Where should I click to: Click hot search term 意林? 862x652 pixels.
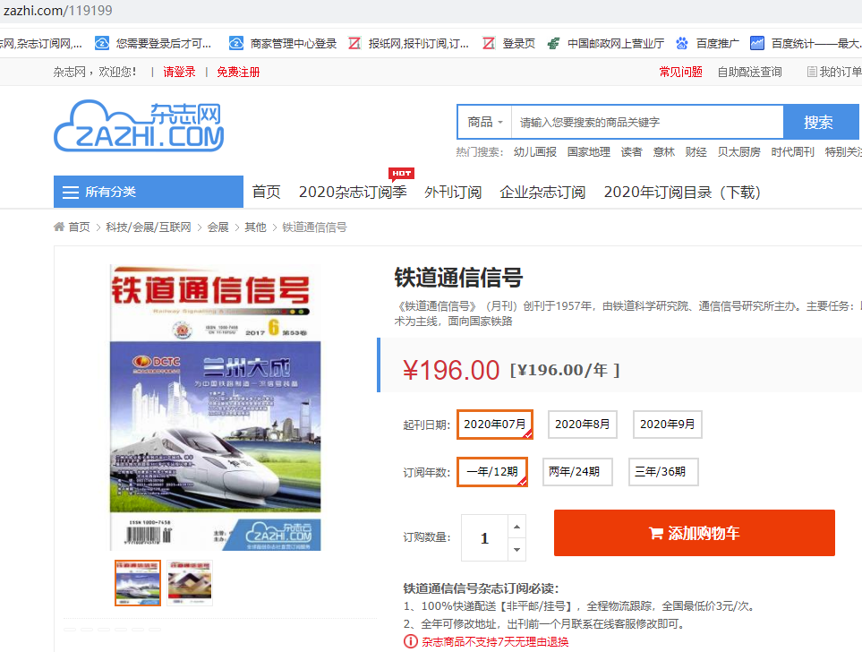click(x=663, y=152)
